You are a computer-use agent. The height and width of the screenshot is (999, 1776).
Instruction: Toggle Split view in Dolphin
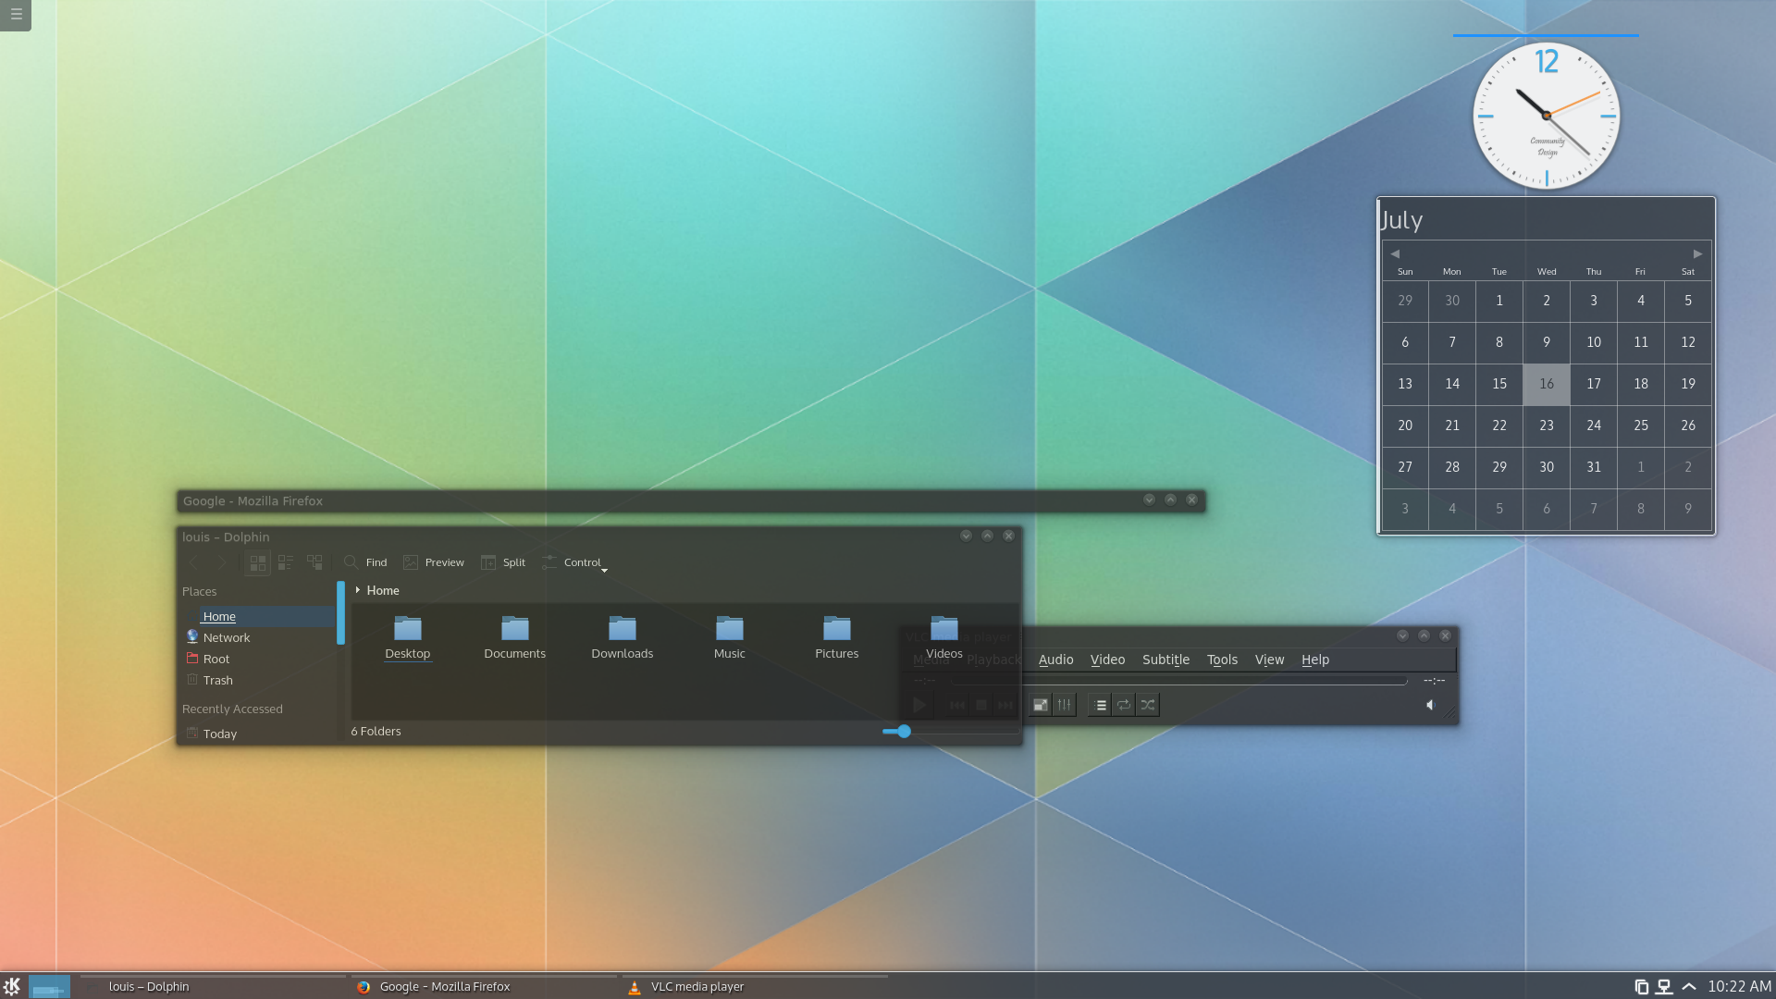503,562
